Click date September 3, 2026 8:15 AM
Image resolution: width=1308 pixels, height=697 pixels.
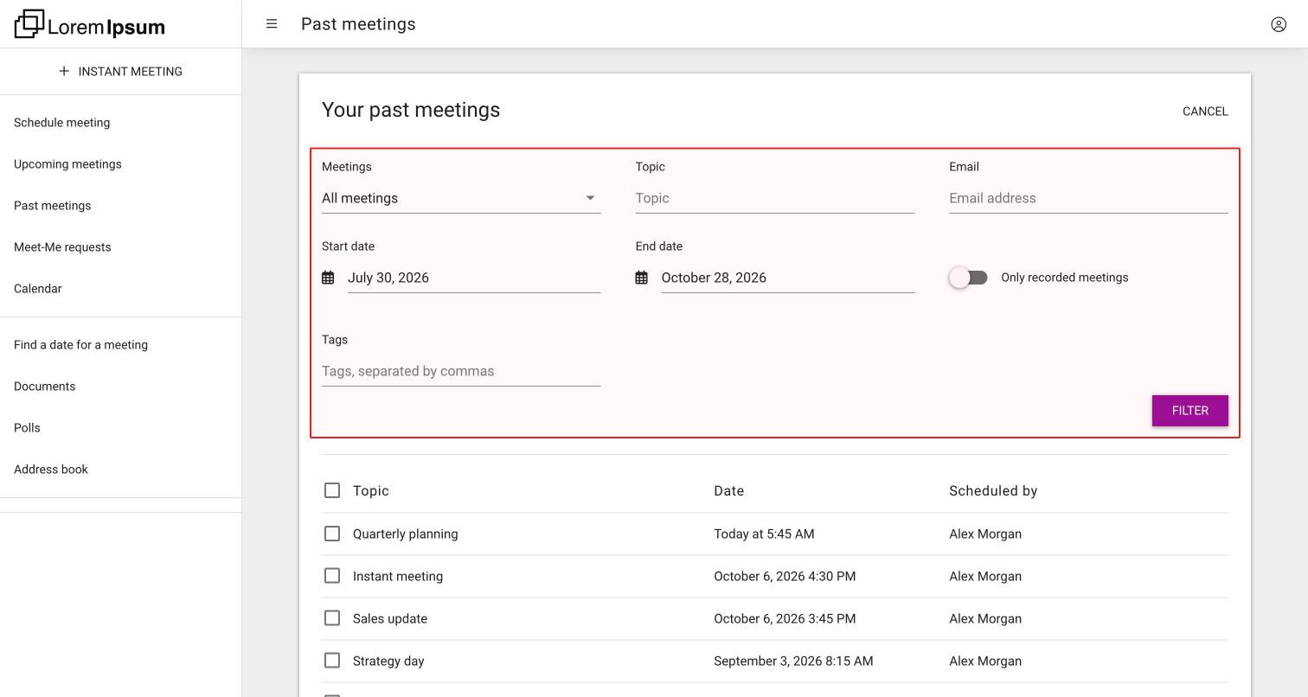point(793,661)
